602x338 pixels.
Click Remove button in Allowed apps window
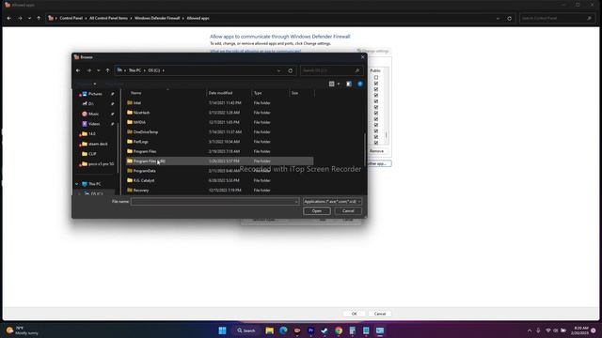point(376,151)
